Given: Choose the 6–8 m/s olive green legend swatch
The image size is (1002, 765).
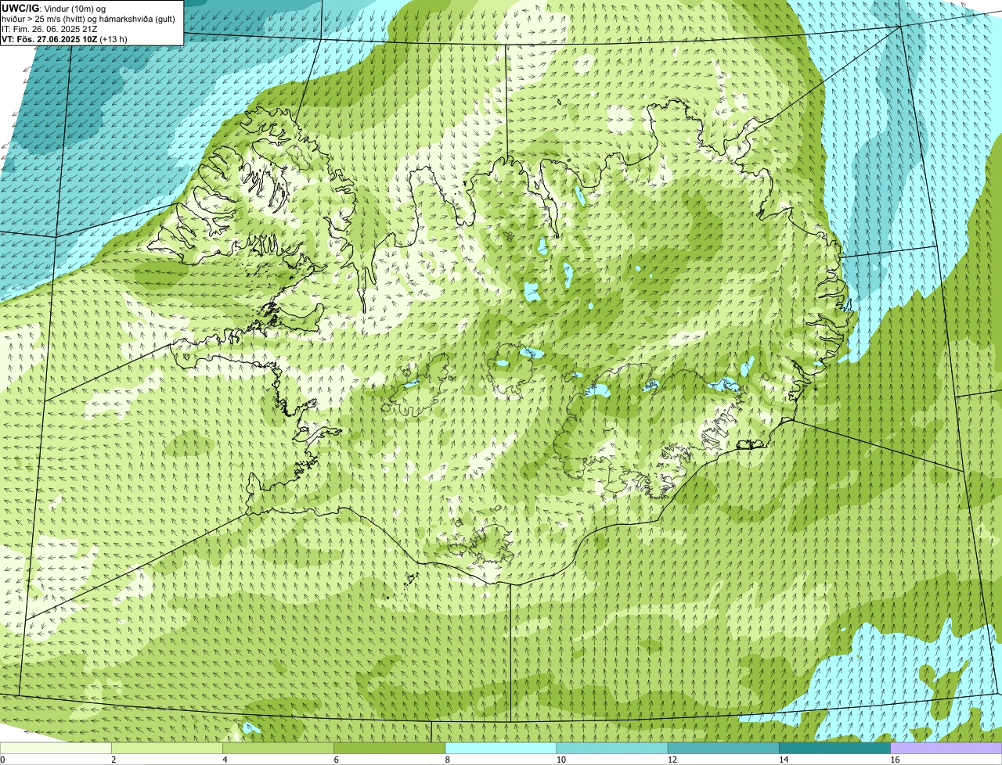Looking at the screenshot, I should 390,749.
